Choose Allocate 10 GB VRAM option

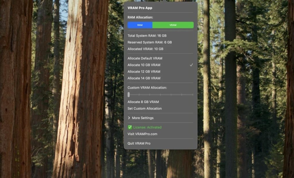[x=144, y=65]
